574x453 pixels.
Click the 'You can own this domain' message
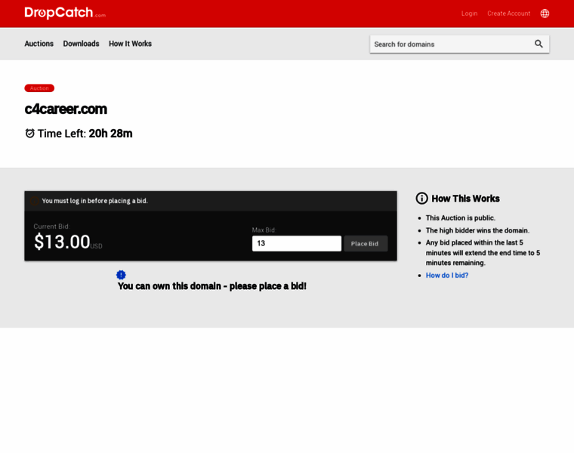(x=211, y=286)
